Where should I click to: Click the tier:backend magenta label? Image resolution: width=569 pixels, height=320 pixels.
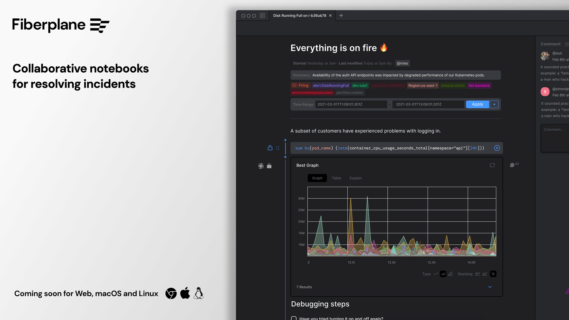tap(479, 86)
